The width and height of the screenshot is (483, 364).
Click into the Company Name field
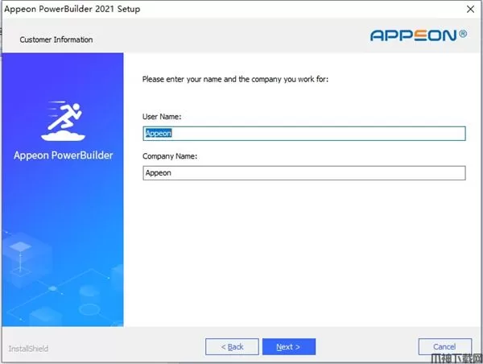pos(304,173)
